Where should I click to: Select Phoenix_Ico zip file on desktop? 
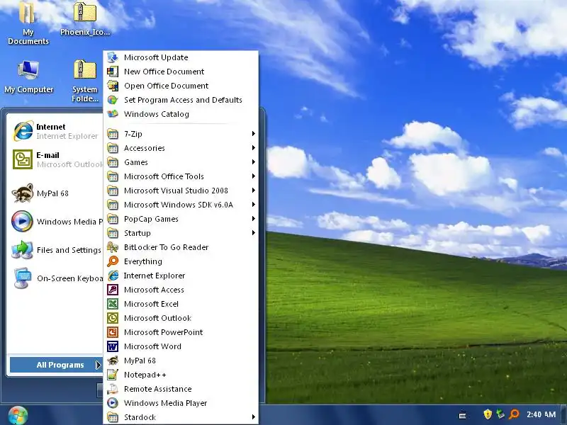point(85,19)
